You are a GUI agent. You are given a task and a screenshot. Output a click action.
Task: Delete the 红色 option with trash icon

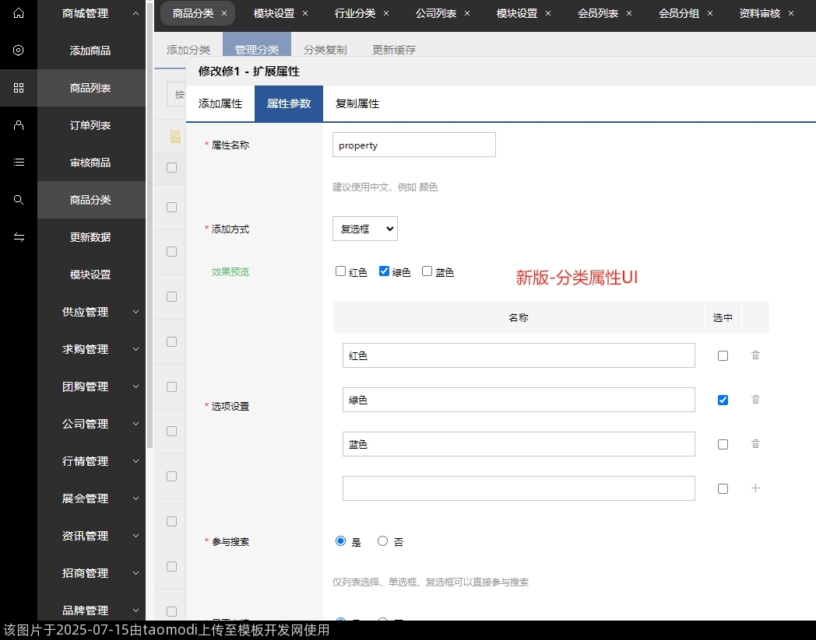click(x=755, y=355)
